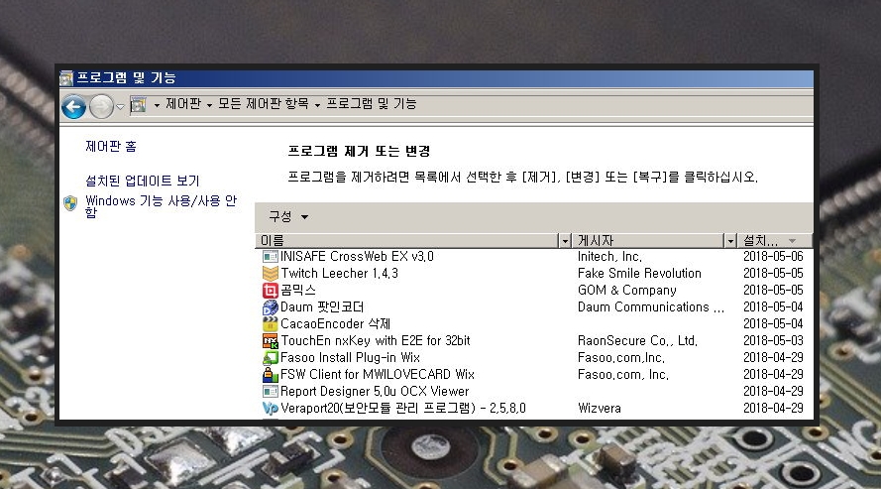881x489 pixels.
Task: Open Windows 기능 사용/사용 안 함 link
Action: (162, 206)
